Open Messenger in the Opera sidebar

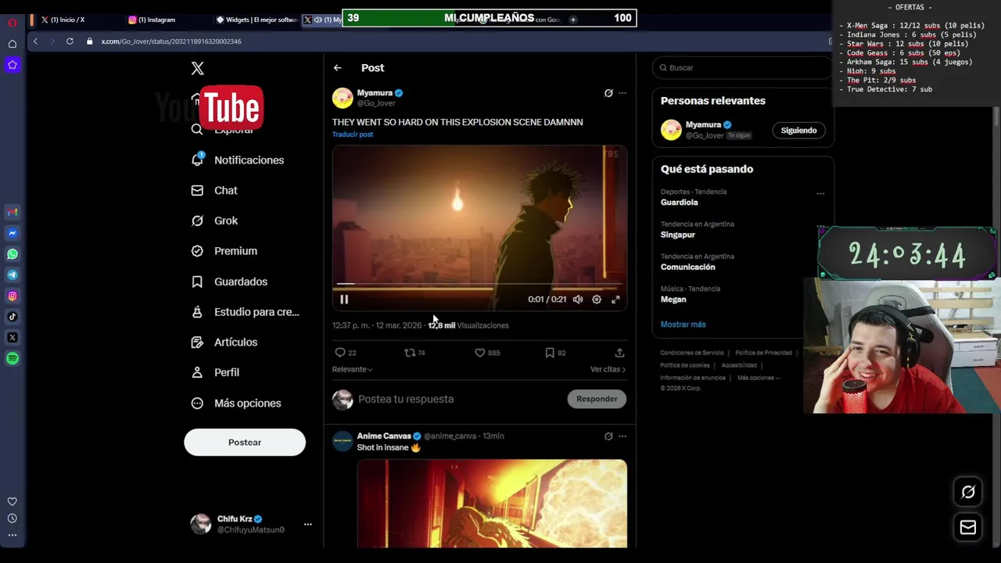[13, 233]
